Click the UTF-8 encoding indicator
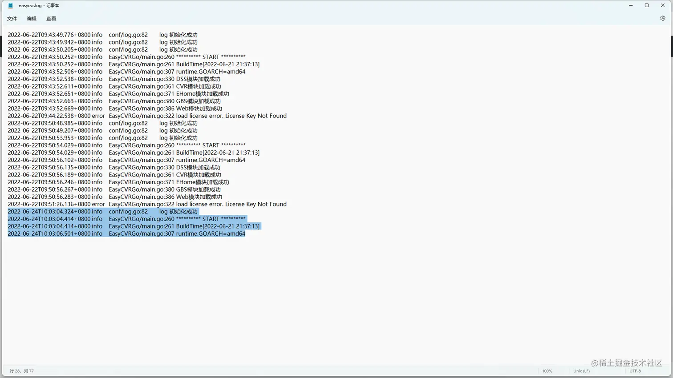Image resolution: width=673 pixels, height=378 pixels. tap(635, 371)
